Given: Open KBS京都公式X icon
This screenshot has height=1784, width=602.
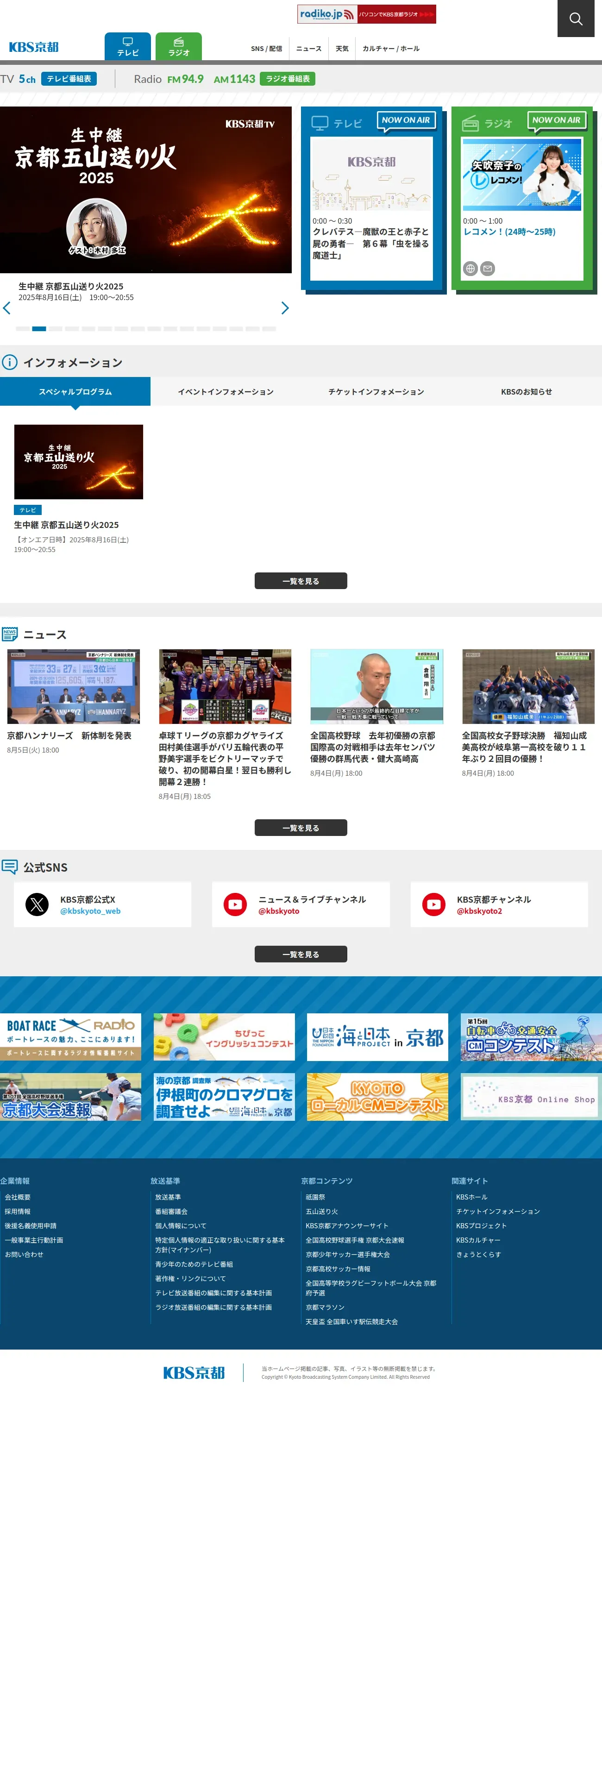Looking at the screenshot, I should click(x=38, y=905).
